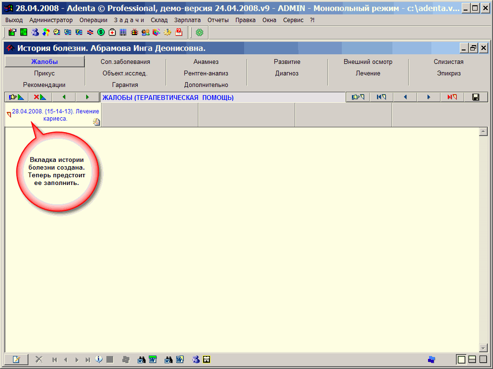Click the green flower icon in the toolbar
Viewport: 493px width, 369px height.
[199, 32]
